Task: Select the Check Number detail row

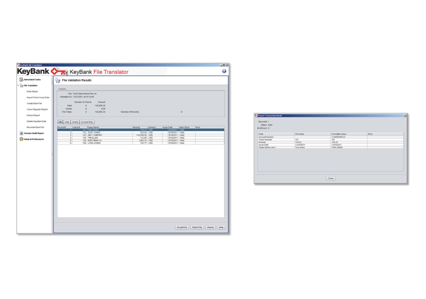Action: [331, 140]
